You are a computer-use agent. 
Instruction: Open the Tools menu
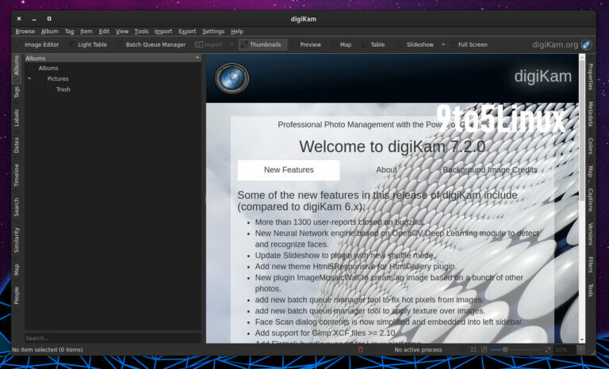point(141,31)
